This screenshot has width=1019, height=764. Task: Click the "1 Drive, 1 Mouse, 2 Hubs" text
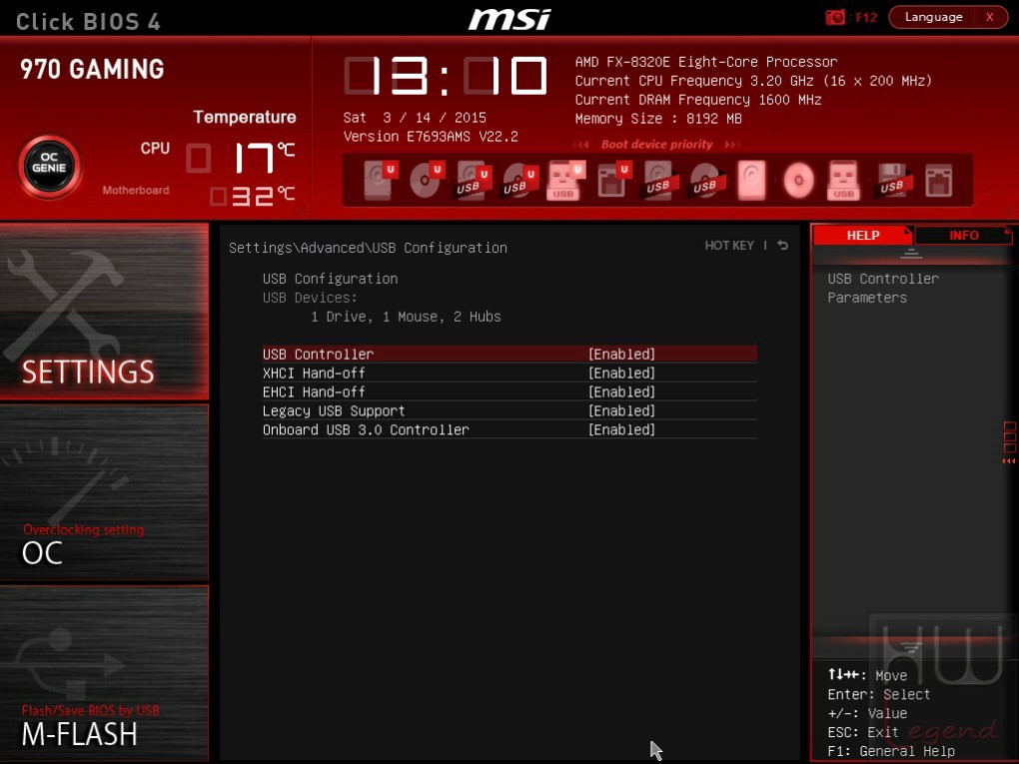[x=406, y=317]
